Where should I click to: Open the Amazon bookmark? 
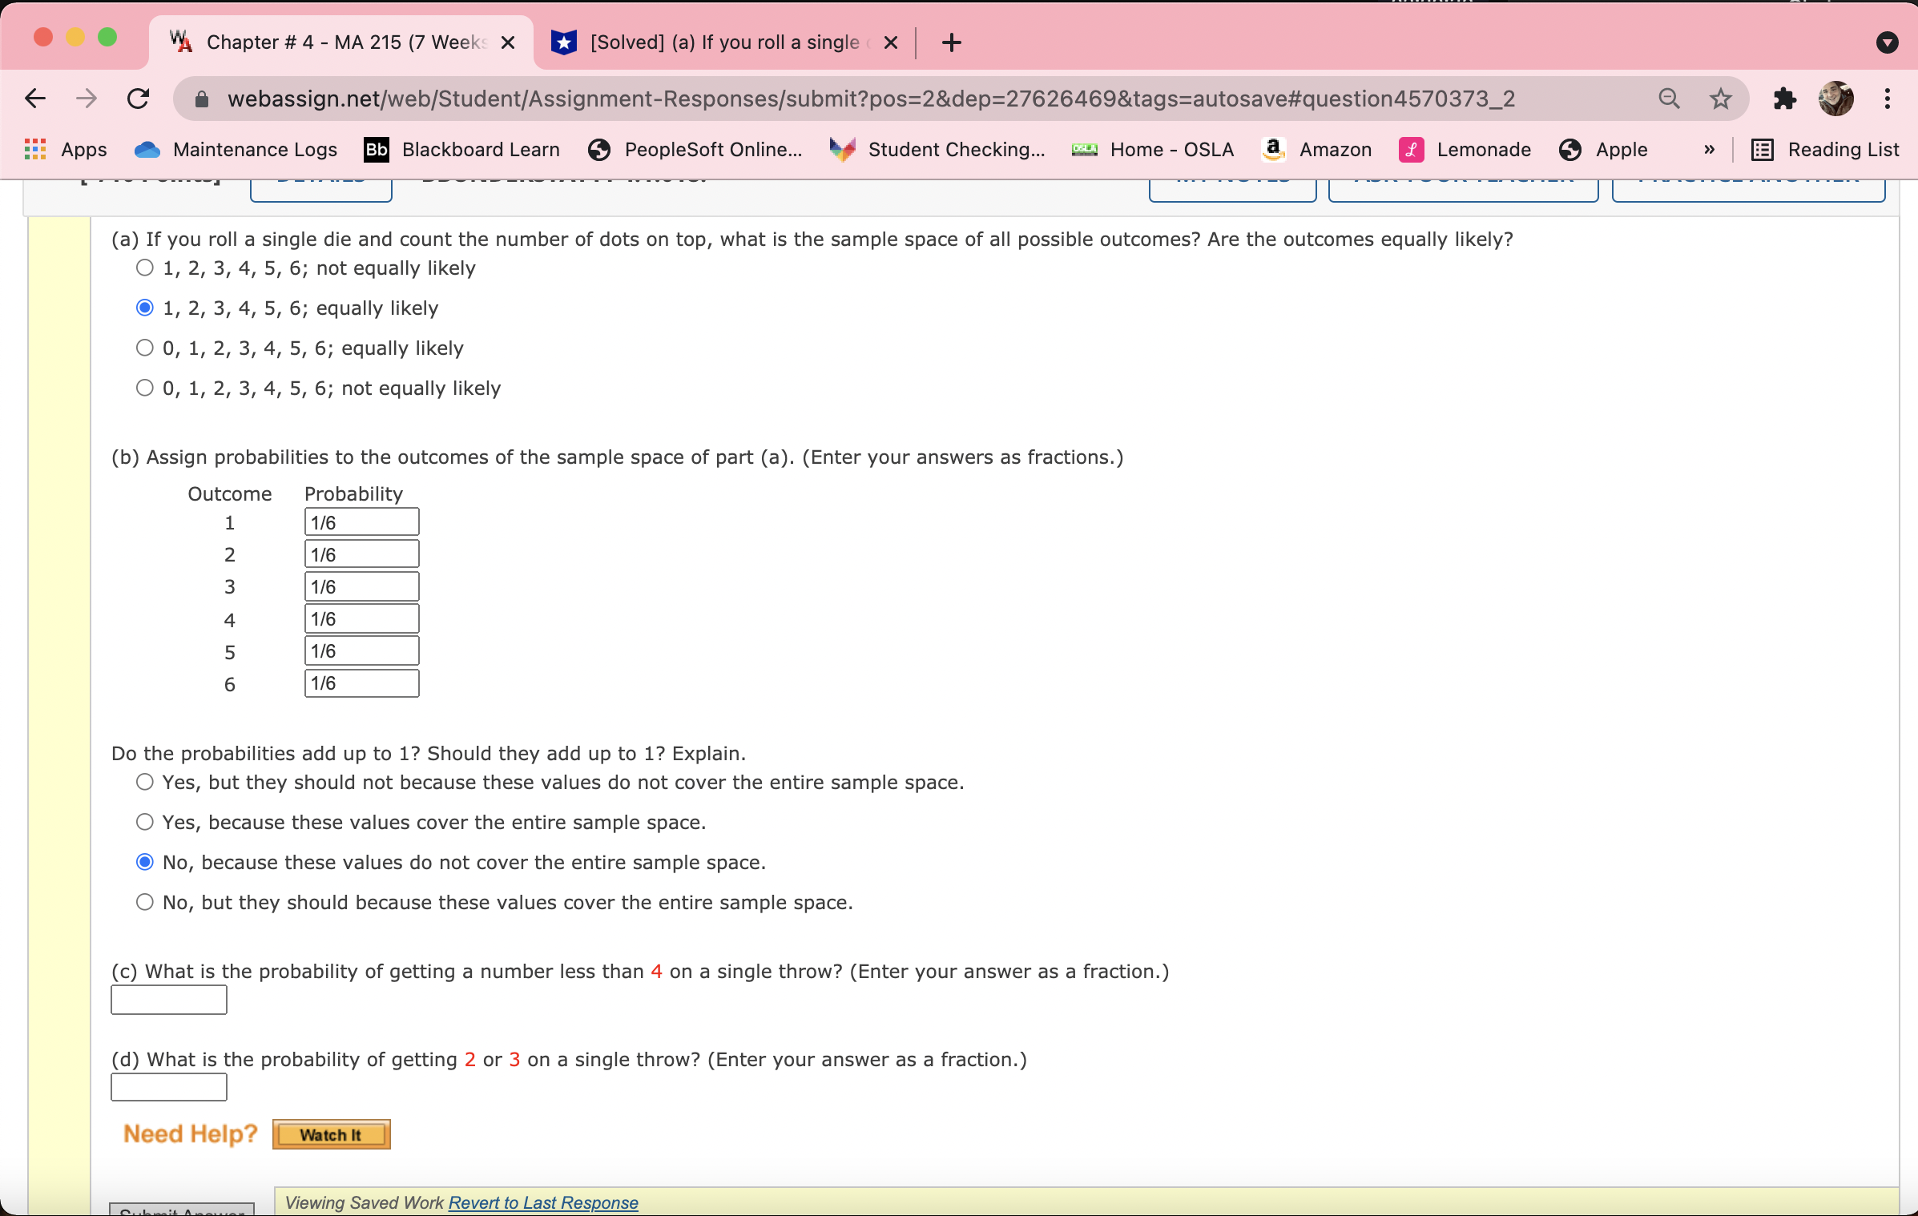click(x=1316, y=150)
